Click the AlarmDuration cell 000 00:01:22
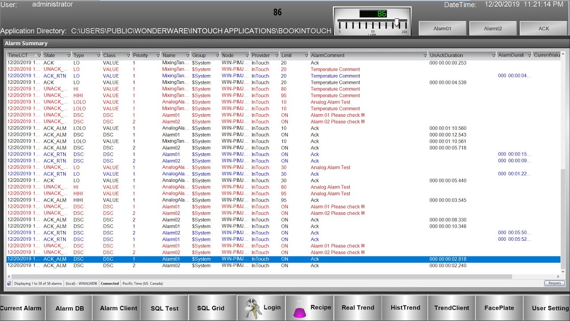 (x=514, y=174)
